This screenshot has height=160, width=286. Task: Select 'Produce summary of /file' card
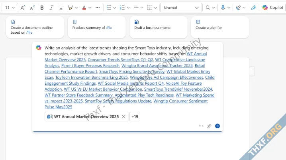[97, 27]
